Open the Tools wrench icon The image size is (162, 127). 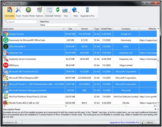tap(18, 10)
